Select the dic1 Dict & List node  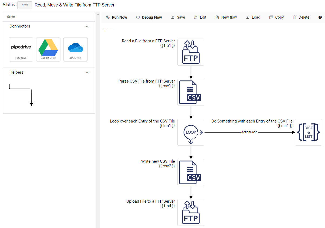click(309, 132)
